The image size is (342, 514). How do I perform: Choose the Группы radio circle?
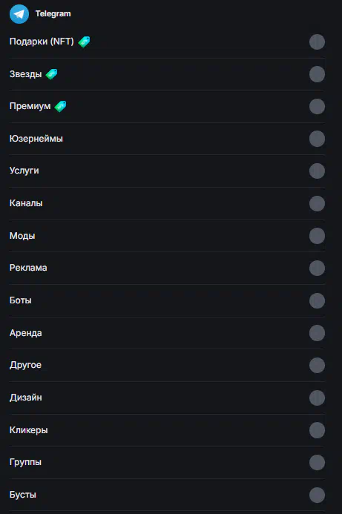point(317,463)
